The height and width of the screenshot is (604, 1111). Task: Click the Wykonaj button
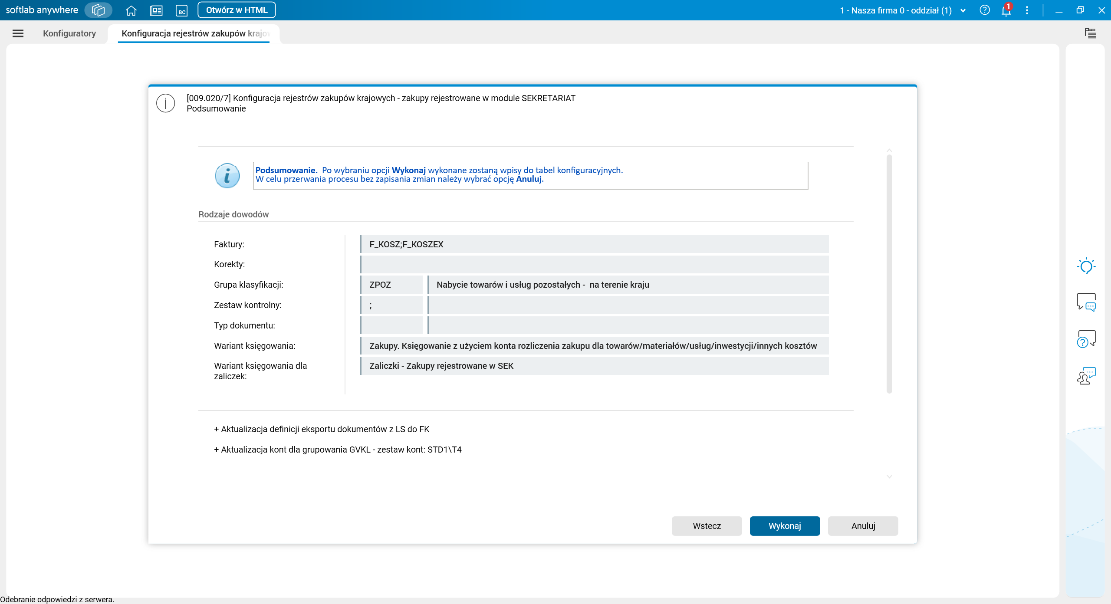(x=785, y=526)
